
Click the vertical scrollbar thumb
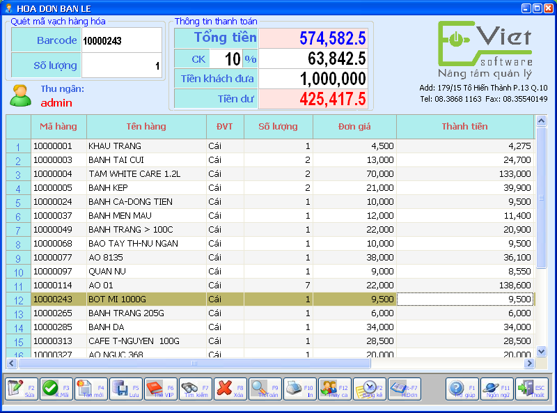[x=541, y=198]
